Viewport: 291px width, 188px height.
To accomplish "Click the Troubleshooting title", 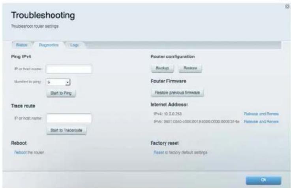I will 43,15.
